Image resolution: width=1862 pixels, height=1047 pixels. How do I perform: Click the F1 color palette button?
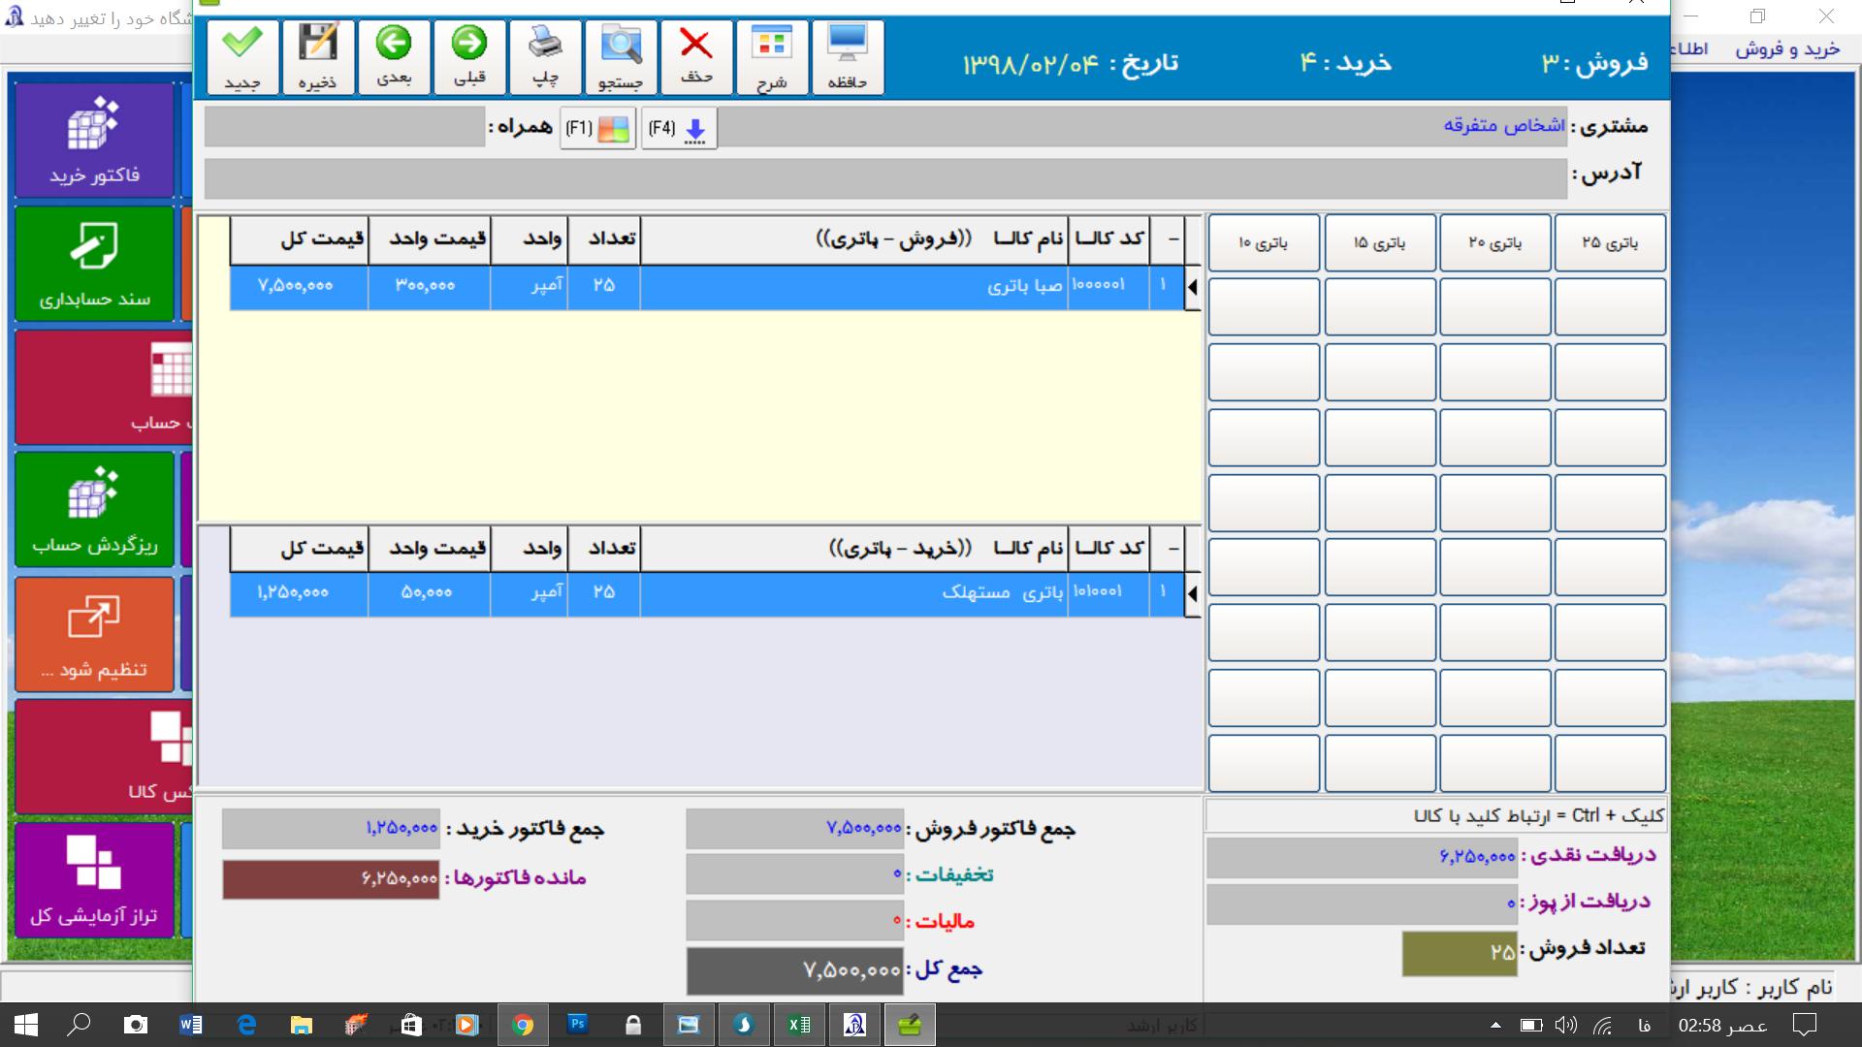pyautogui.click(x=598, y=128)
